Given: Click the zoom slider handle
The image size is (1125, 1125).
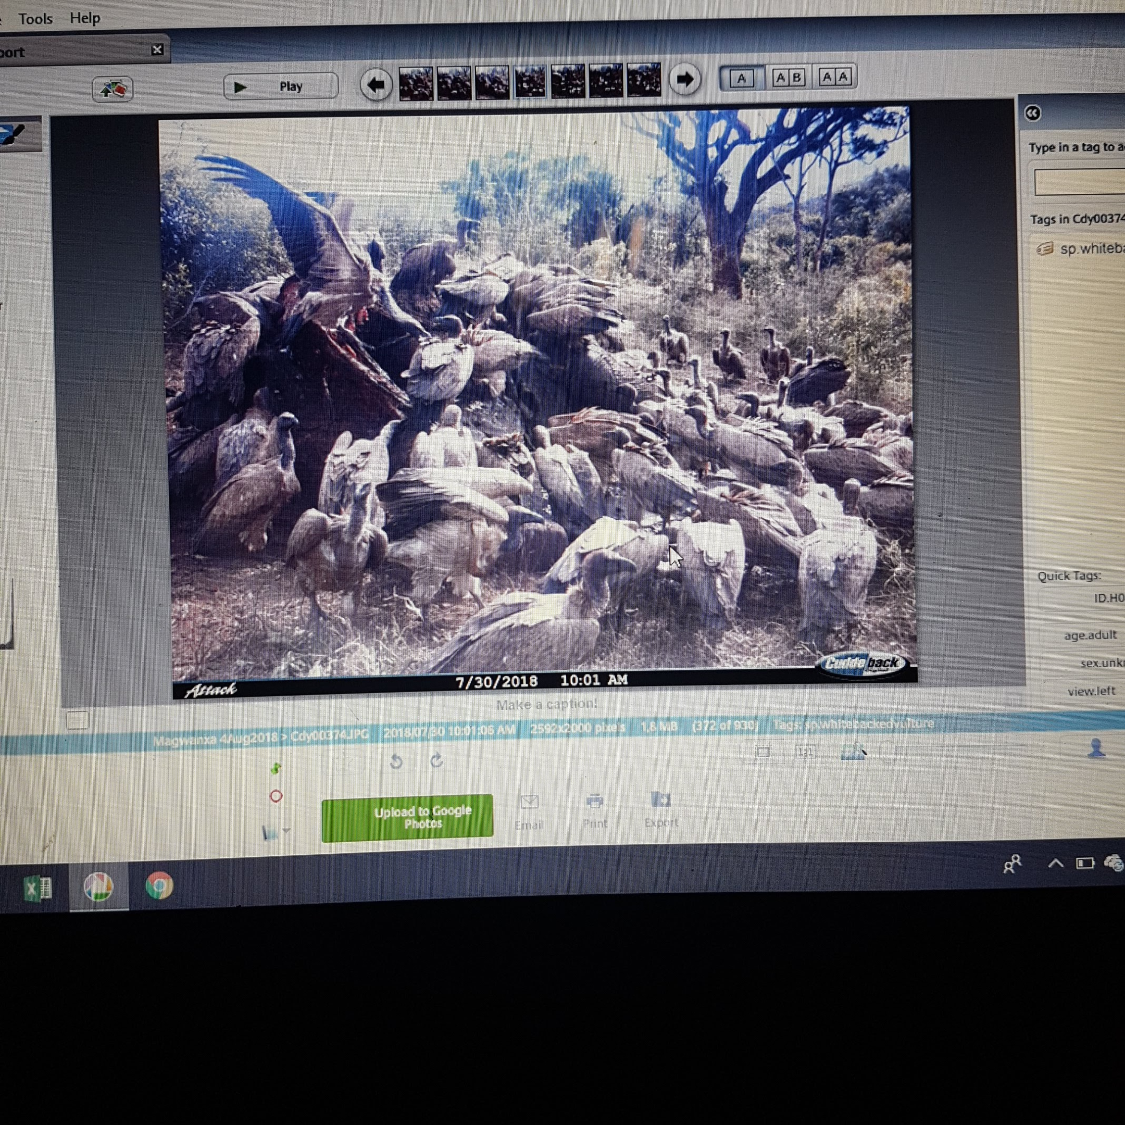Looking at the screenshot, I should click(887, 751).
